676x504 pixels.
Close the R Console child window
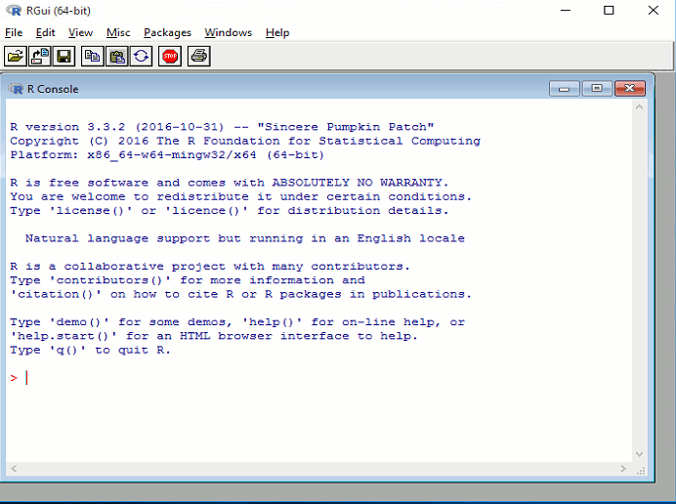point(629,89)
